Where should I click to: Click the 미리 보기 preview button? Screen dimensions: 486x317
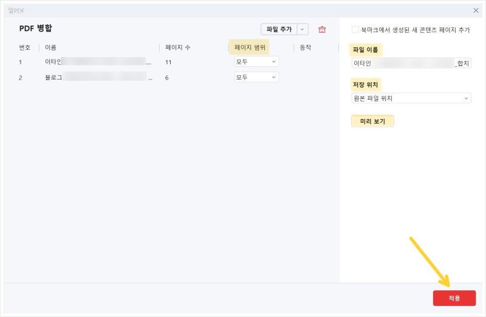click(372, 121)
